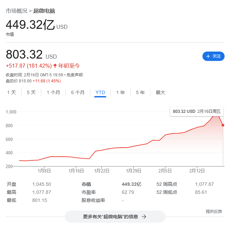View the 1 年 price chart
This screenshot has width=233, height=232.
[121, 92]
